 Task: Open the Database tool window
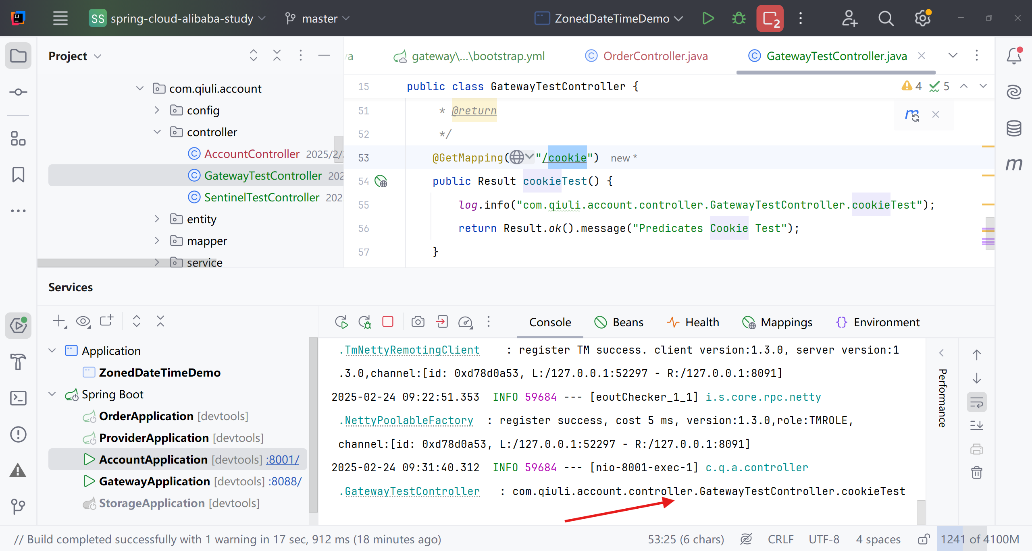pos(1014,128)
